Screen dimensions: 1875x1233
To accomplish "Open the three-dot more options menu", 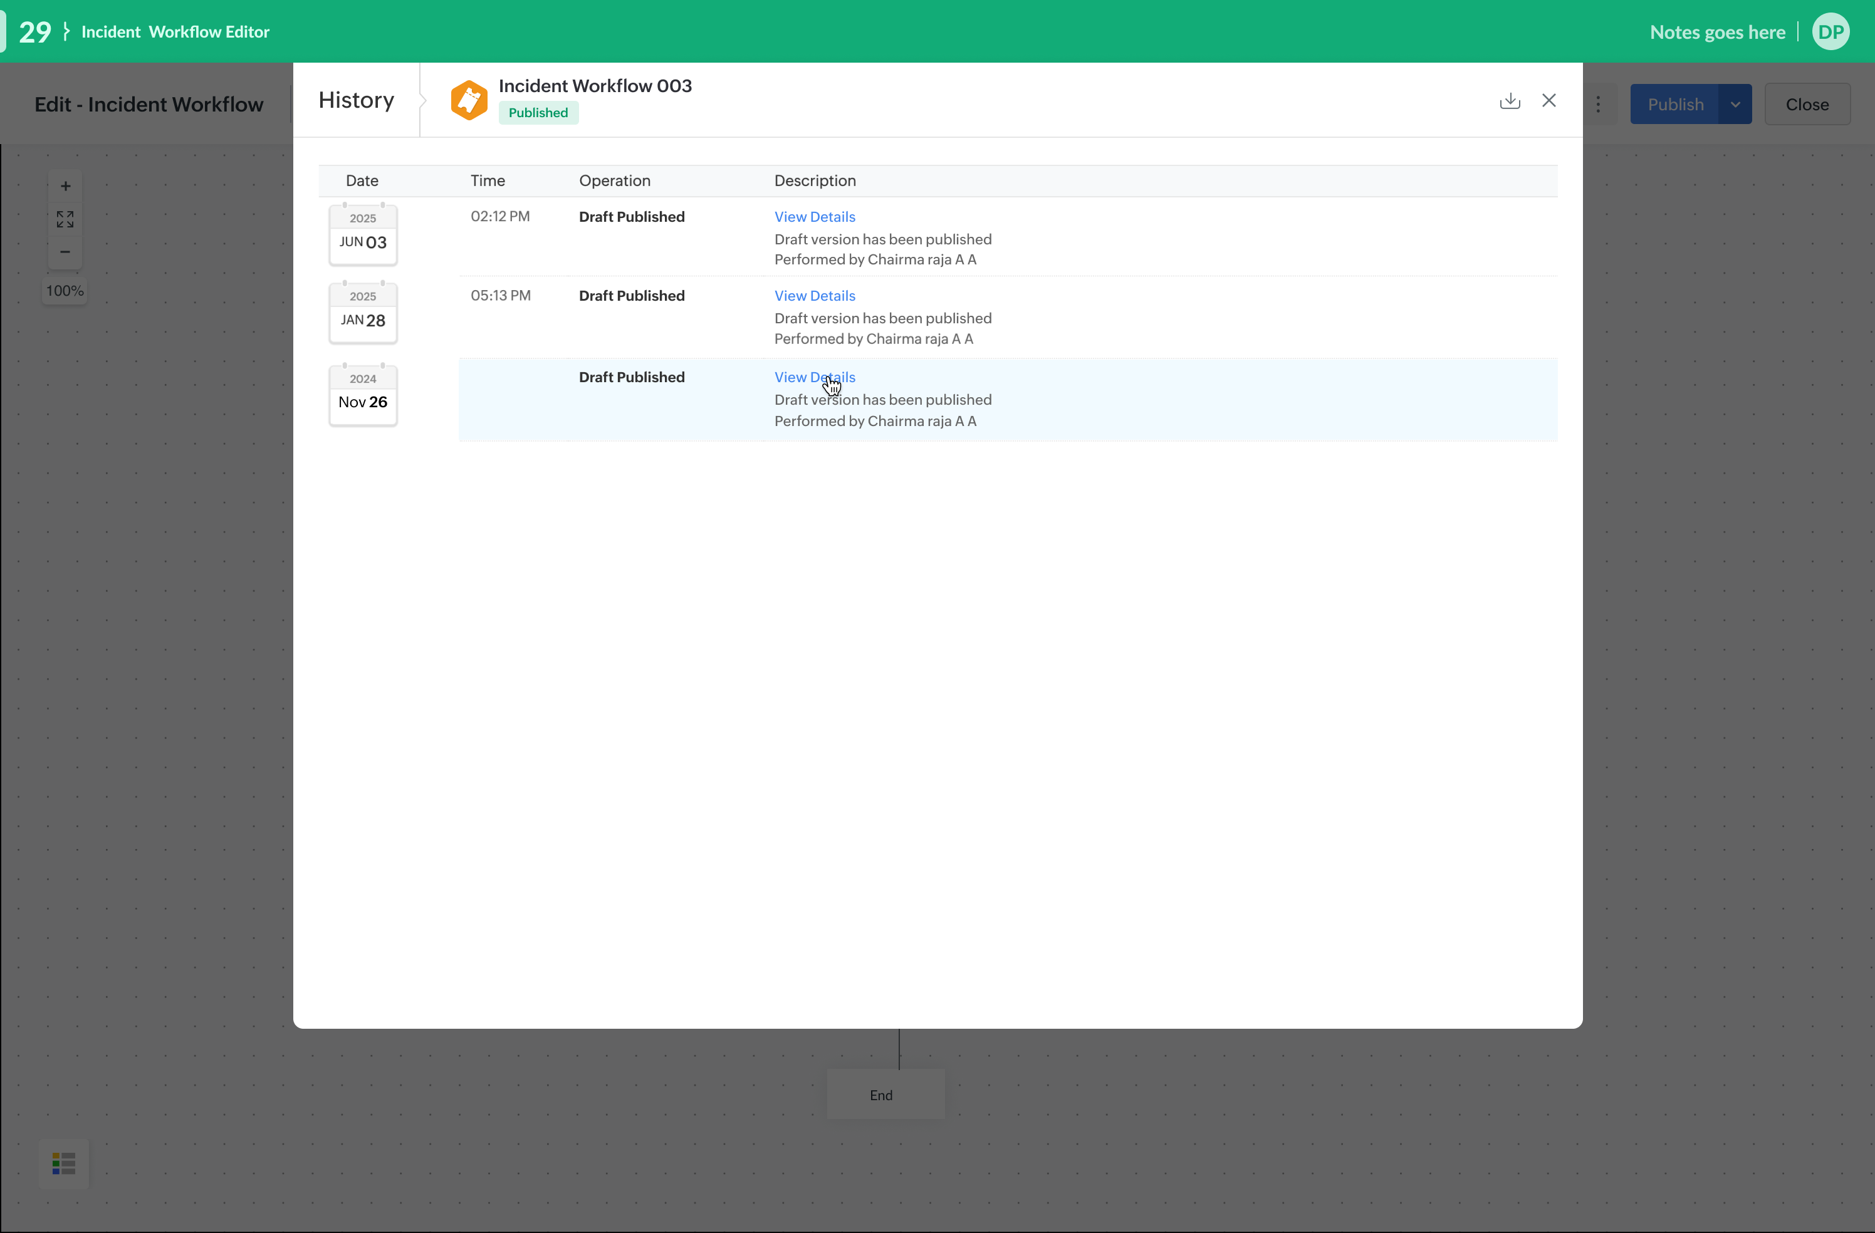I will tap(1597, 105).
